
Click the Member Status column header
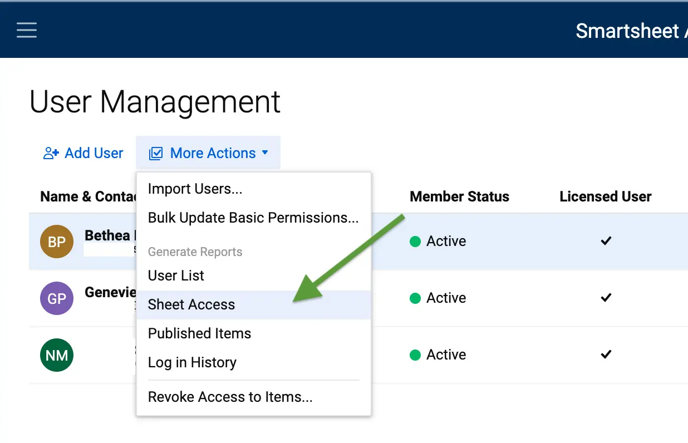coord(459,196)
